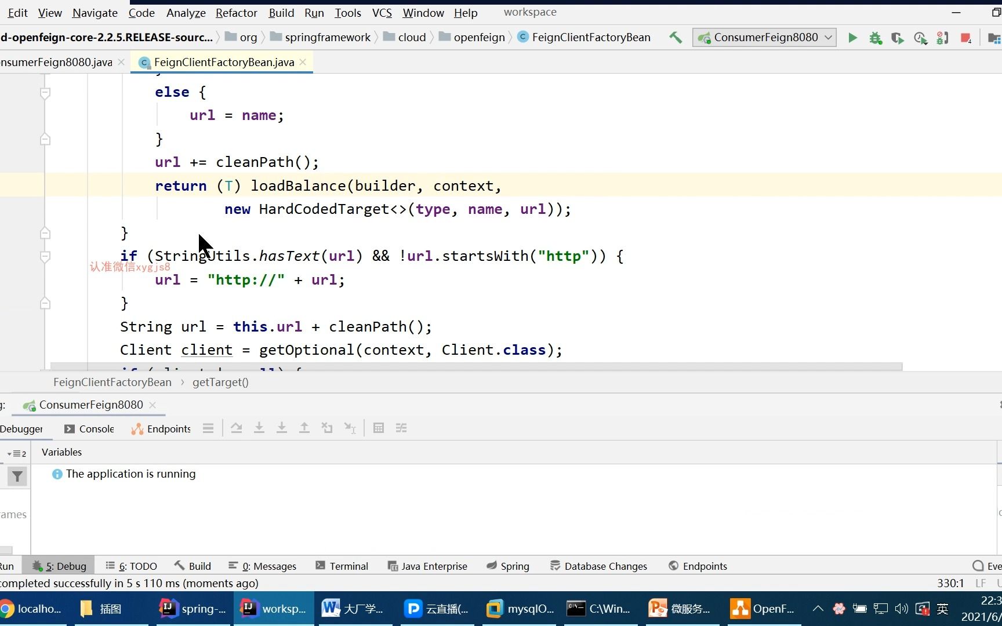The height and width of the screenshot is (626, 1002).
Task: Click the Trace Current Stream Chain icon
Action: coord(401,428)
